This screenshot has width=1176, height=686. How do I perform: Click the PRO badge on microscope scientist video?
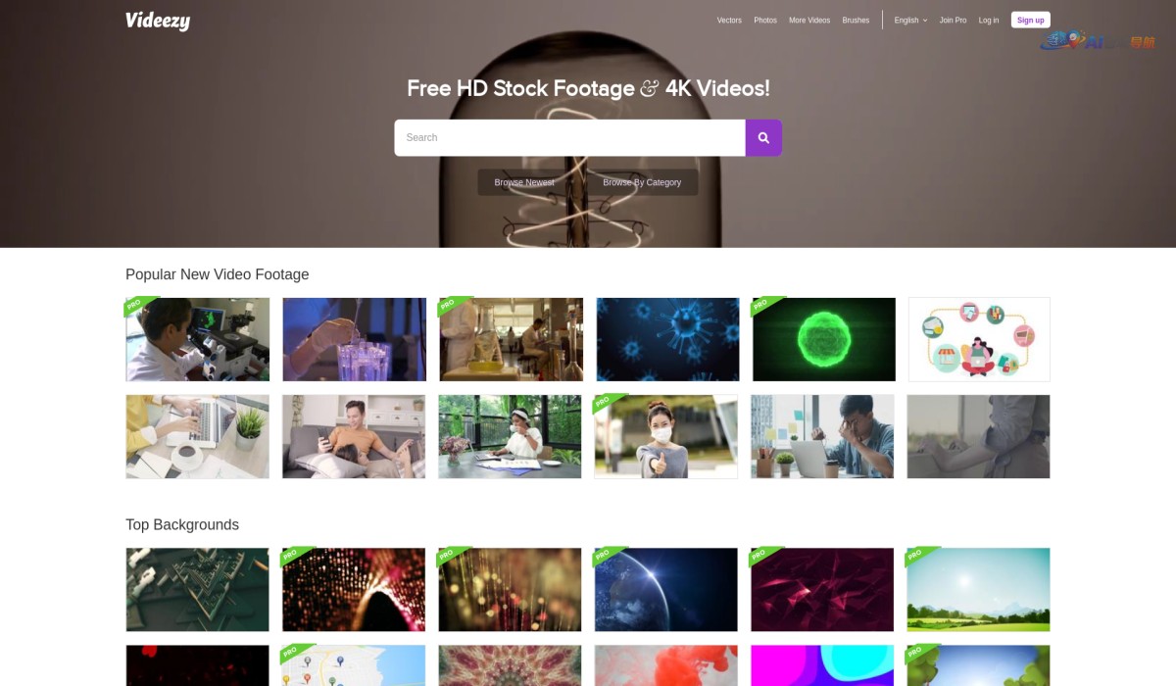(136, 306)
